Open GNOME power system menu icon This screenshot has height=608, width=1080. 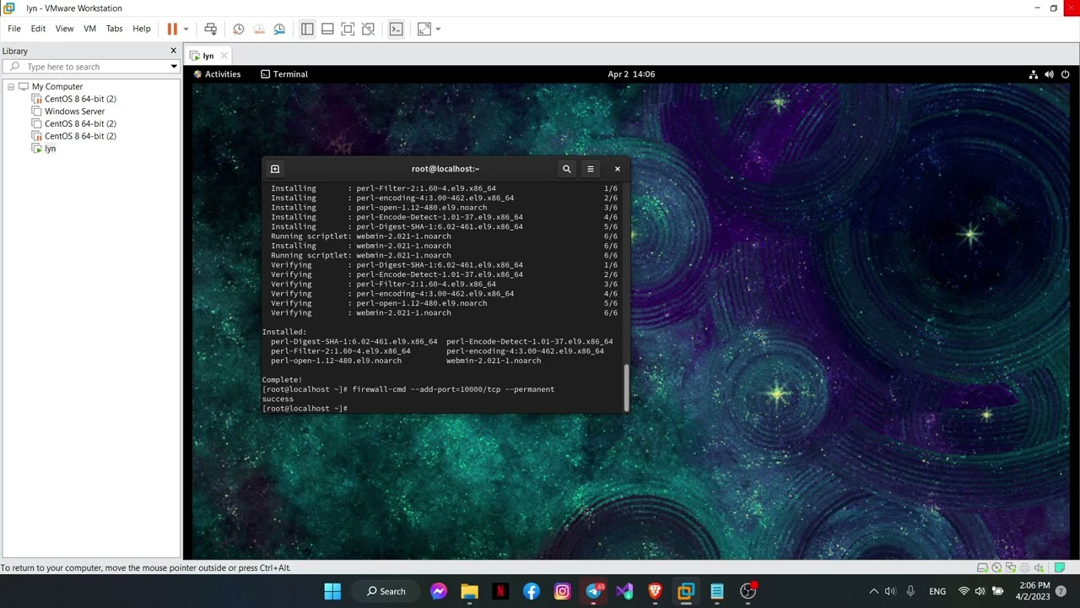(x=1064, y=74)
